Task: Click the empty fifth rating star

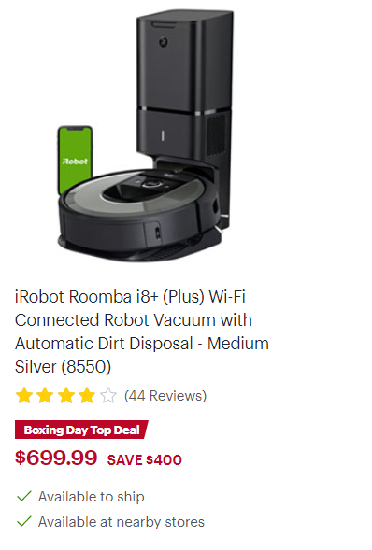Action: click(108, 396)
